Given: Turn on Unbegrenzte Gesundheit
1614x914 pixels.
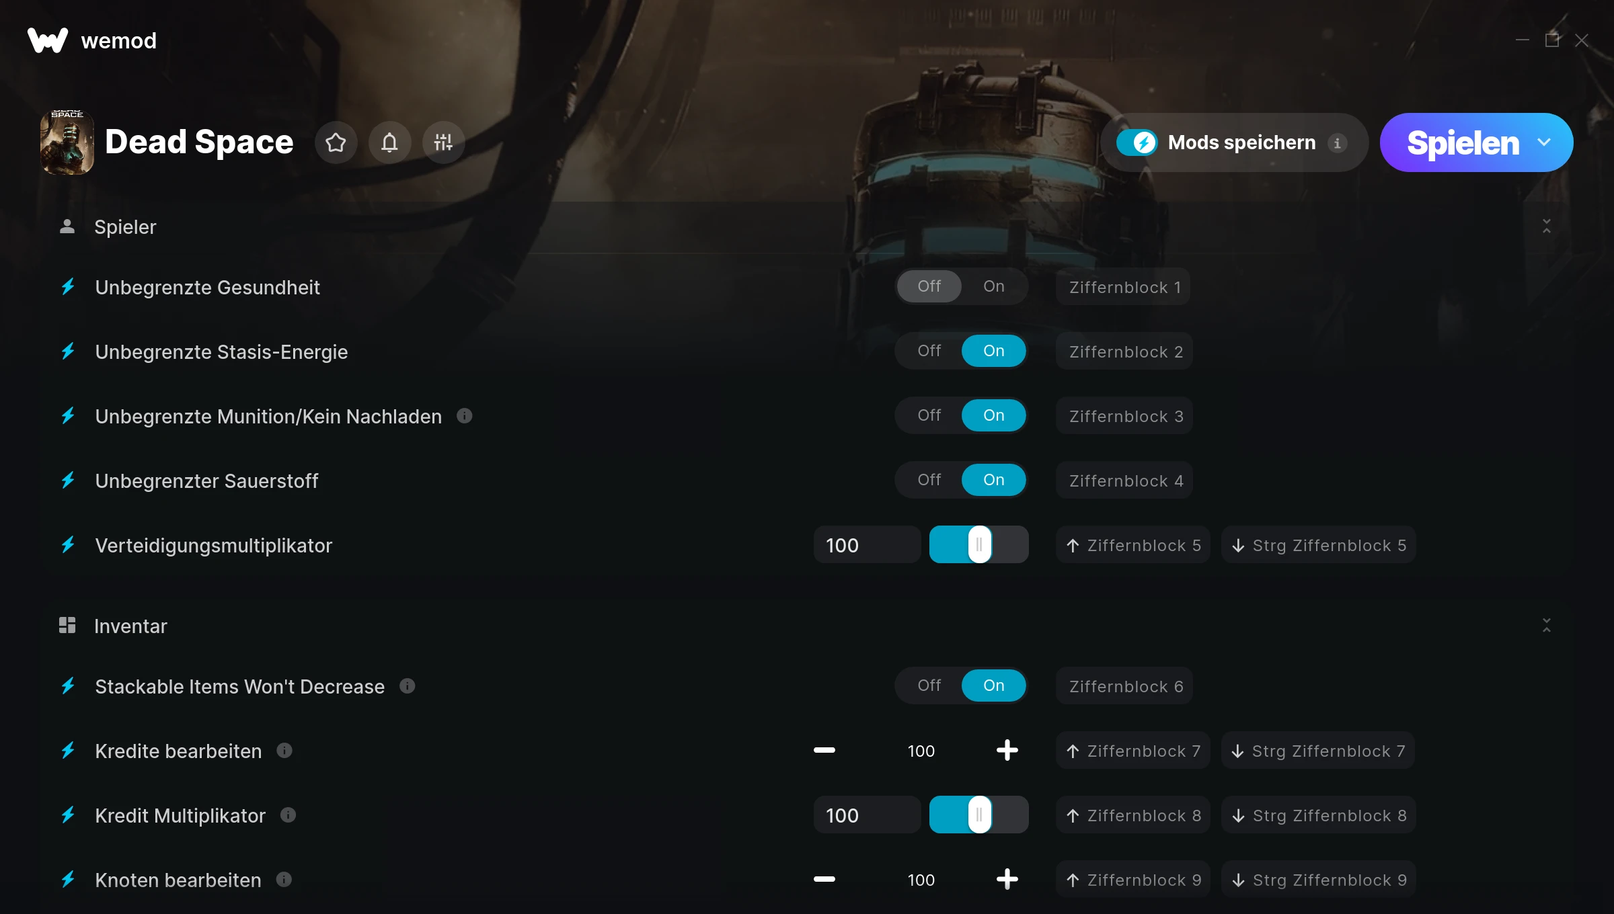Looking at the screenshot, I should tap(993, 286).
